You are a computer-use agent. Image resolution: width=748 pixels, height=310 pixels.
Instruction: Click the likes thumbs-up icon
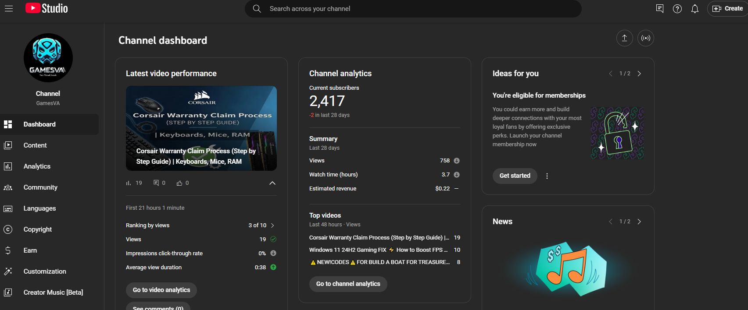coord(179,183)
